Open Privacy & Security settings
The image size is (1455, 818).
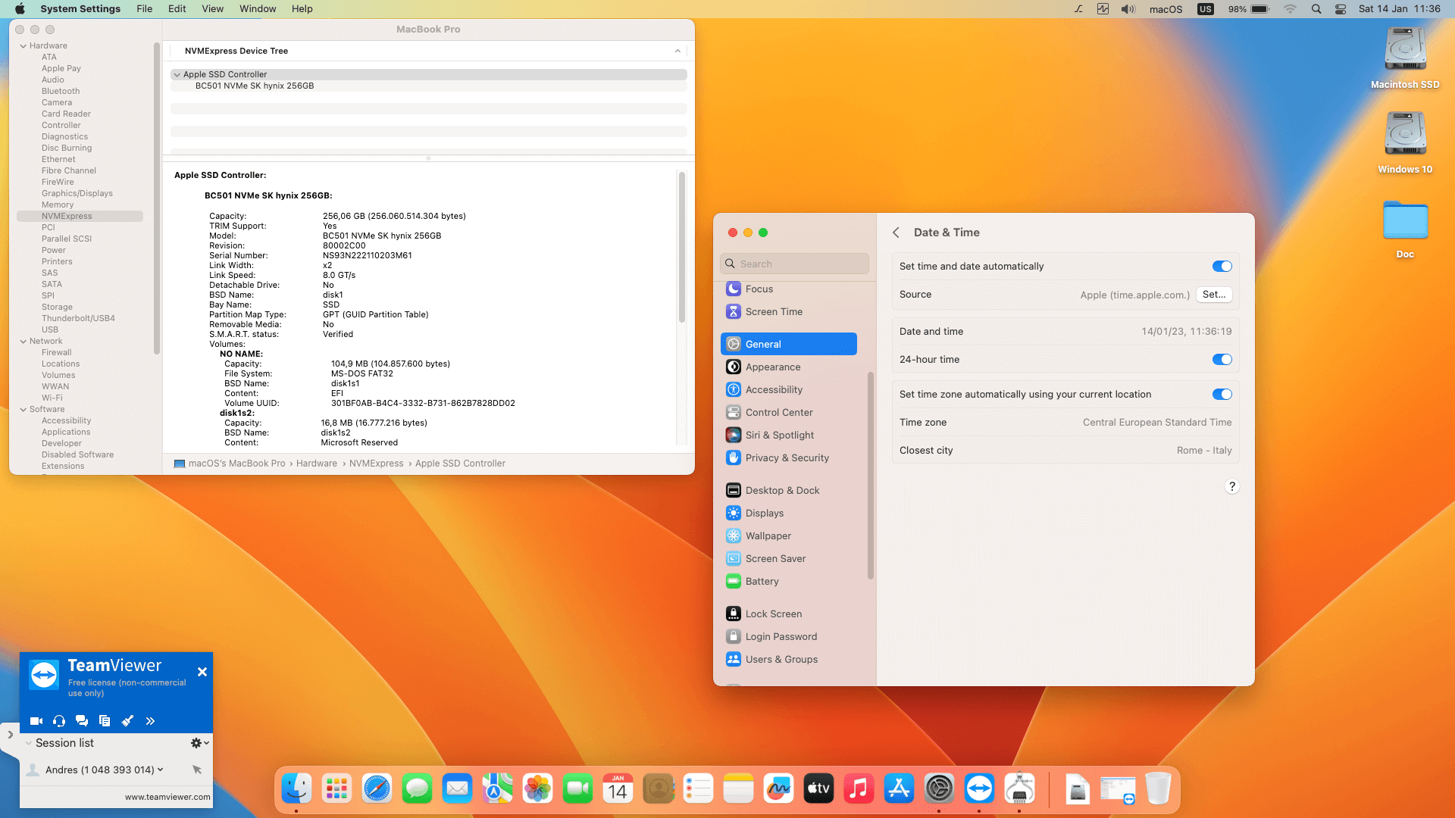click(789, 458)
